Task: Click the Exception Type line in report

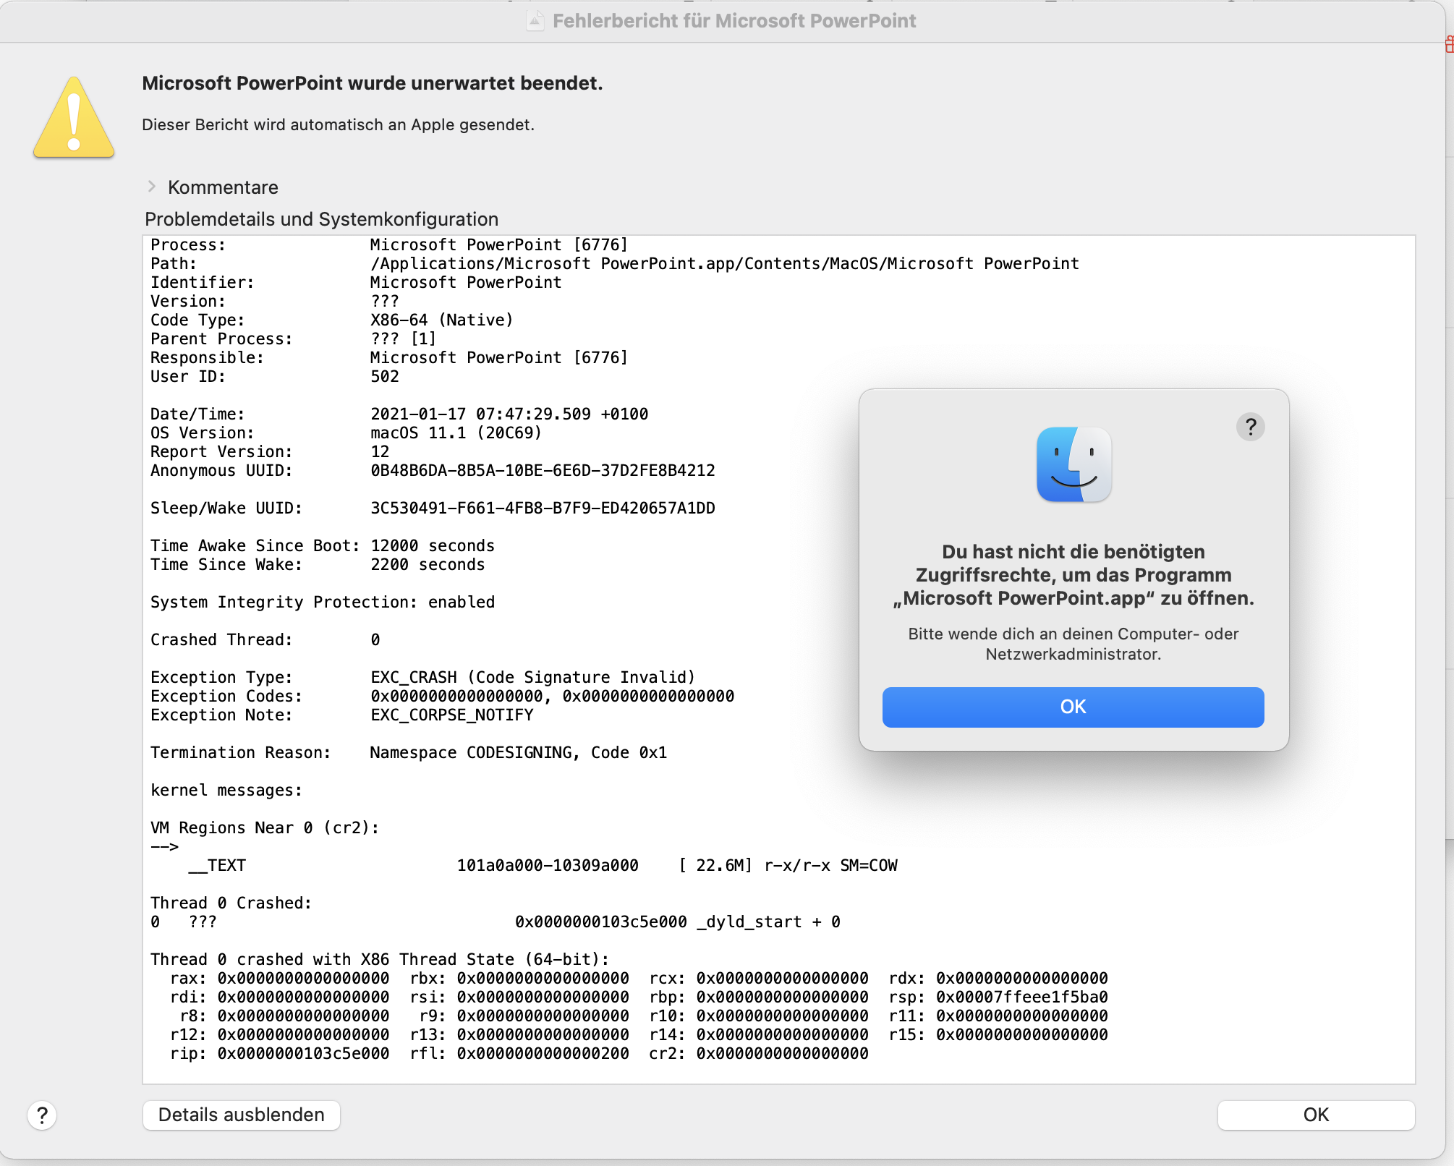Action: [422, 678]
